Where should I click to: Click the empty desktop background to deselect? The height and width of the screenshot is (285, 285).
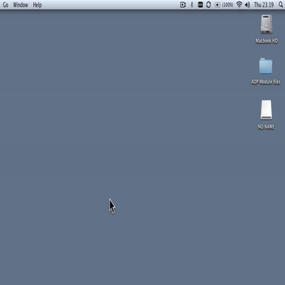(142, 142)
